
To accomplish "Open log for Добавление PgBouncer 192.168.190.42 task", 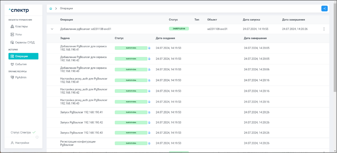I will click(149, 59).
